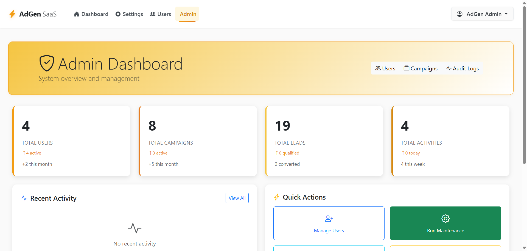Click the scrollbar up arrow
The image size is (527, 251).
[x=524, y=2]
